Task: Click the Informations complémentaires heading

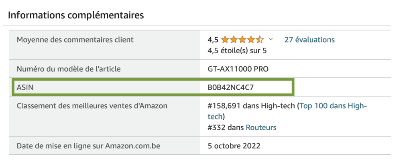Action: click(x=76, y=16)
